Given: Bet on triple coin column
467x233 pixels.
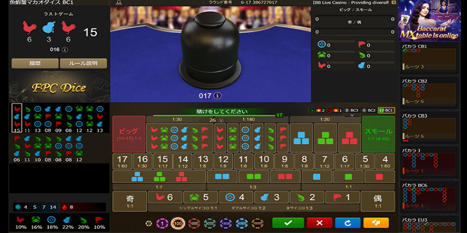Looking at the screenshot, I should pyautogui.click(x=245, y=138).
